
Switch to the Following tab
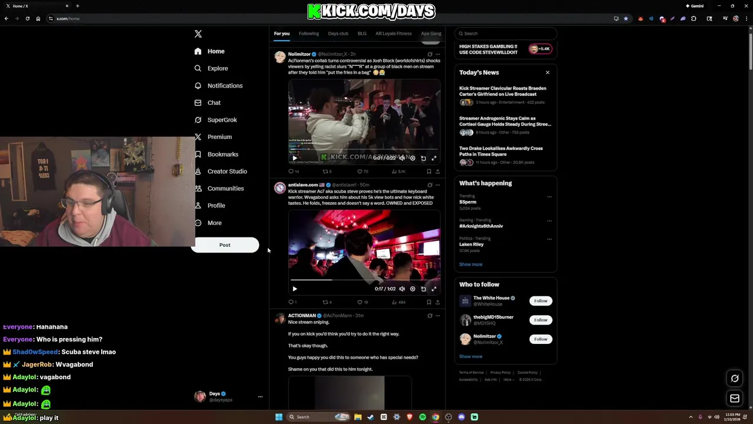point(308,34)
